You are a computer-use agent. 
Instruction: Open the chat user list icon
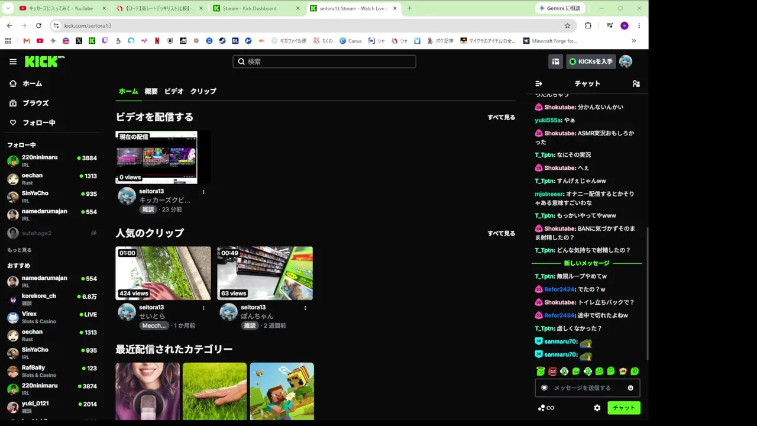pyautogui.click(x=636, y=83)
